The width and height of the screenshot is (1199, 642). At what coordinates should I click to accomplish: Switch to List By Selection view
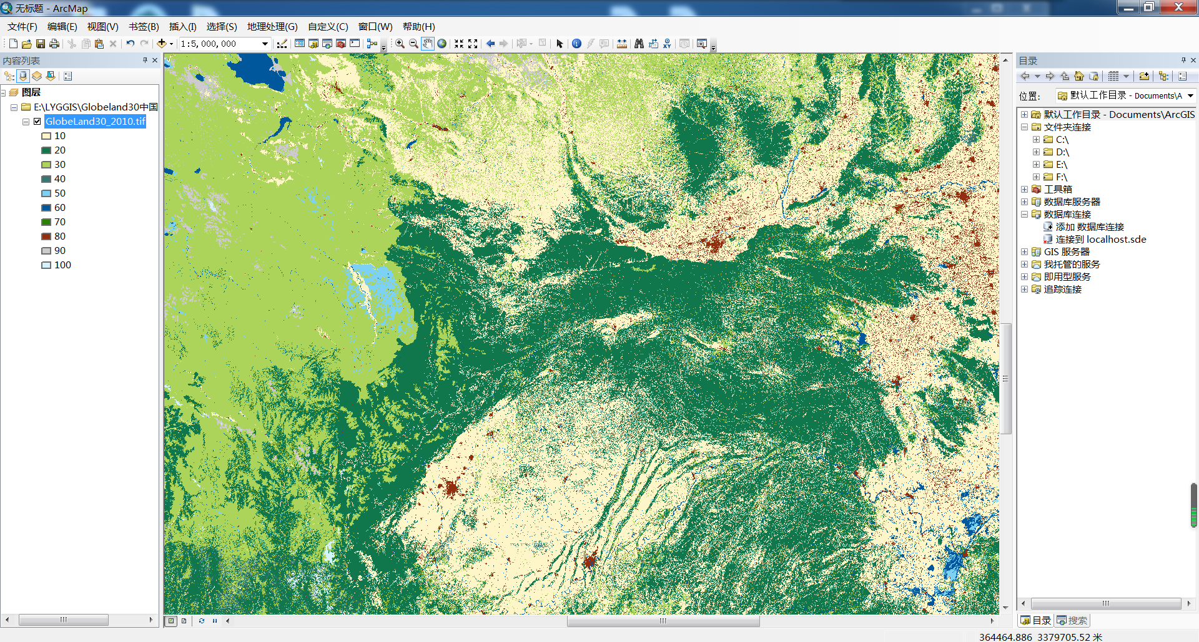51,76
